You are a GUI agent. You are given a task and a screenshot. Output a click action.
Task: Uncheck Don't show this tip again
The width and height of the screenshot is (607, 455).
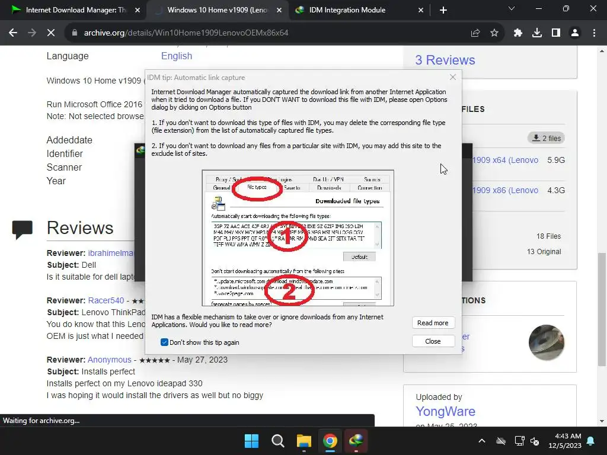pos(164,342)
